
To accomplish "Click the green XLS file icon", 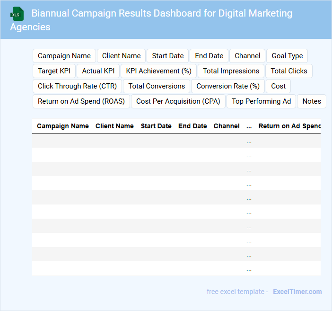I will point(17,14).
